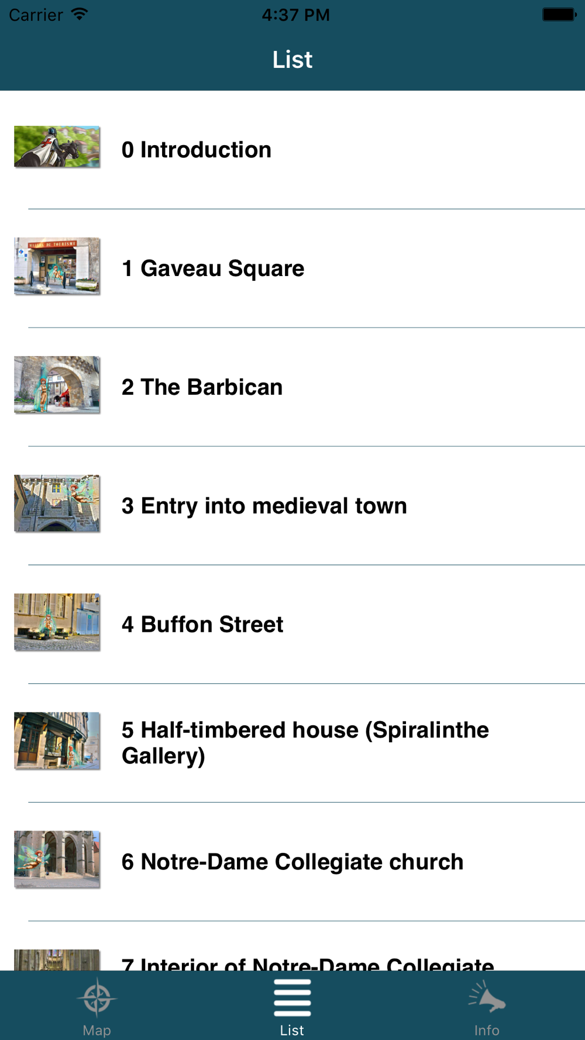Open the Info megaphone icon
Image resolution: width=585 pixels, height=1040 pixels.
pos(487,997)
